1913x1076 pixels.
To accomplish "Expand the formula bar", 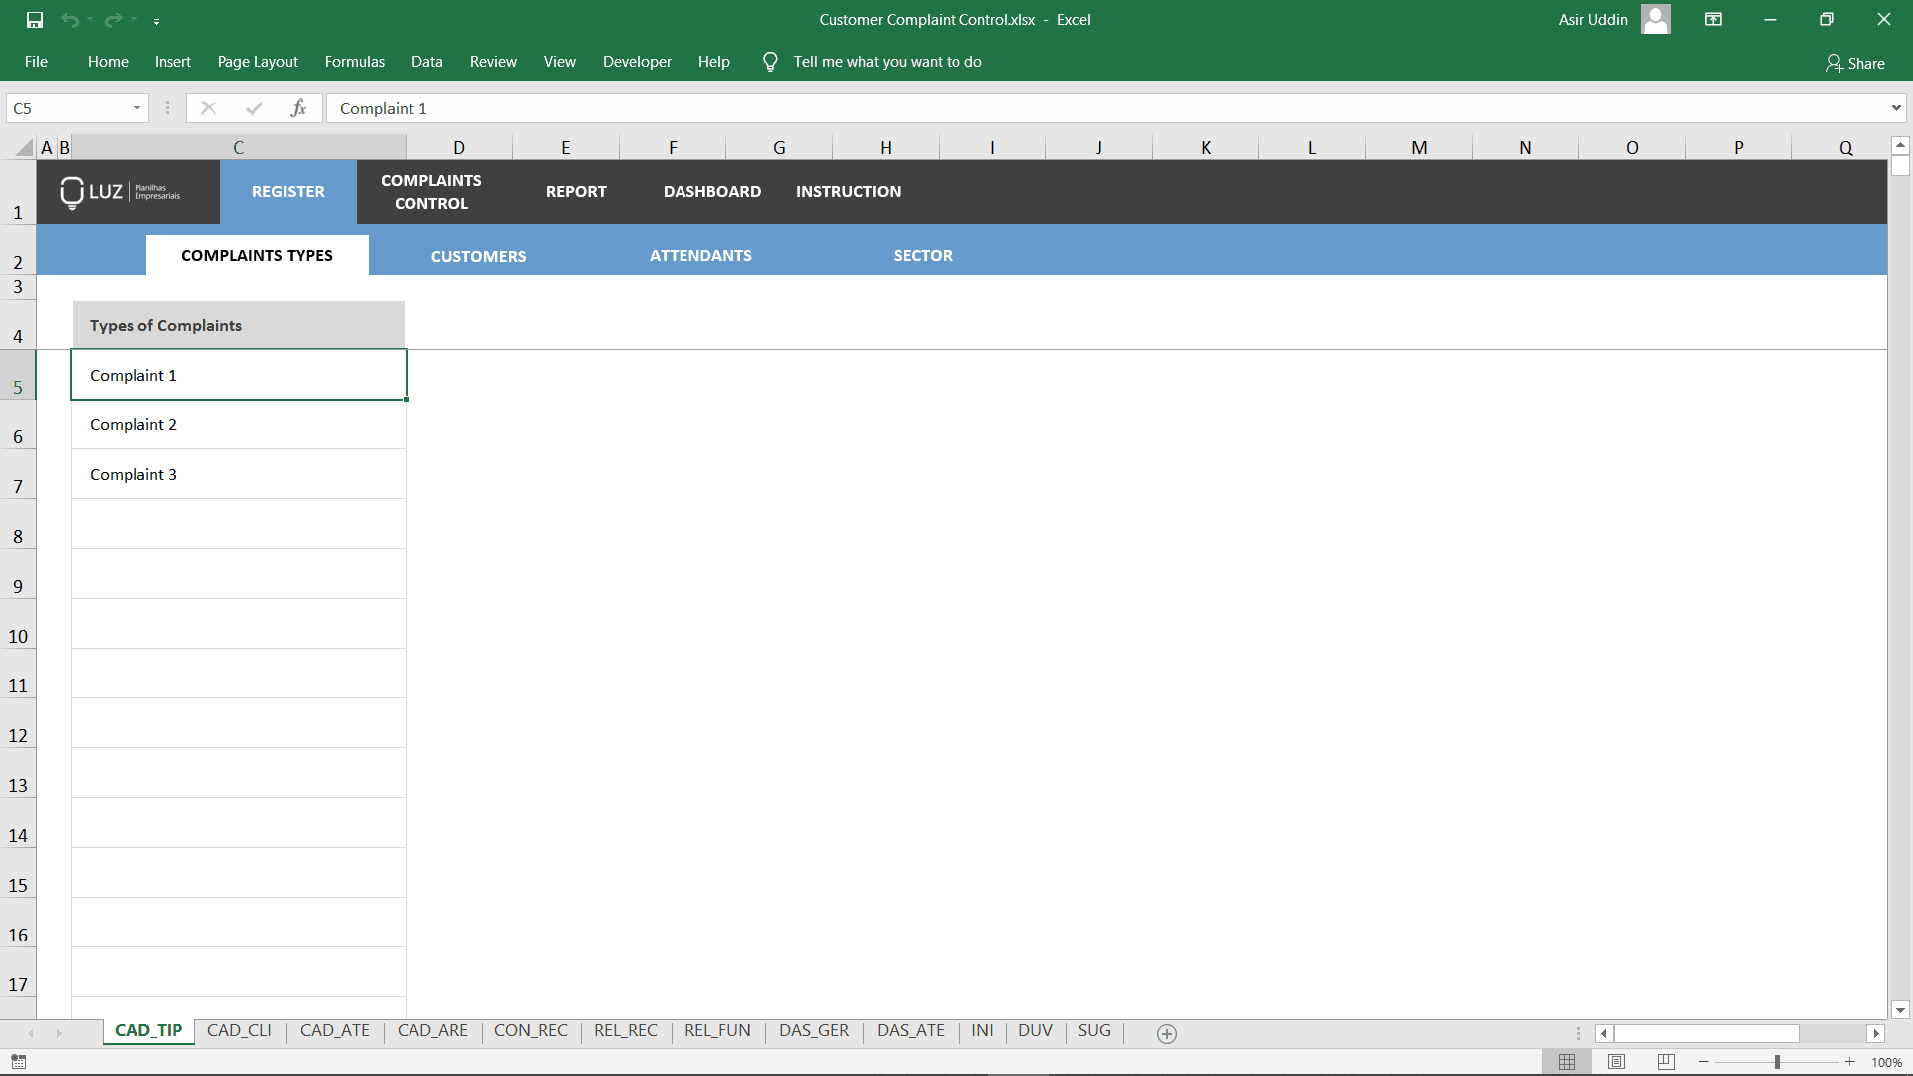I will click(1896, 108).
